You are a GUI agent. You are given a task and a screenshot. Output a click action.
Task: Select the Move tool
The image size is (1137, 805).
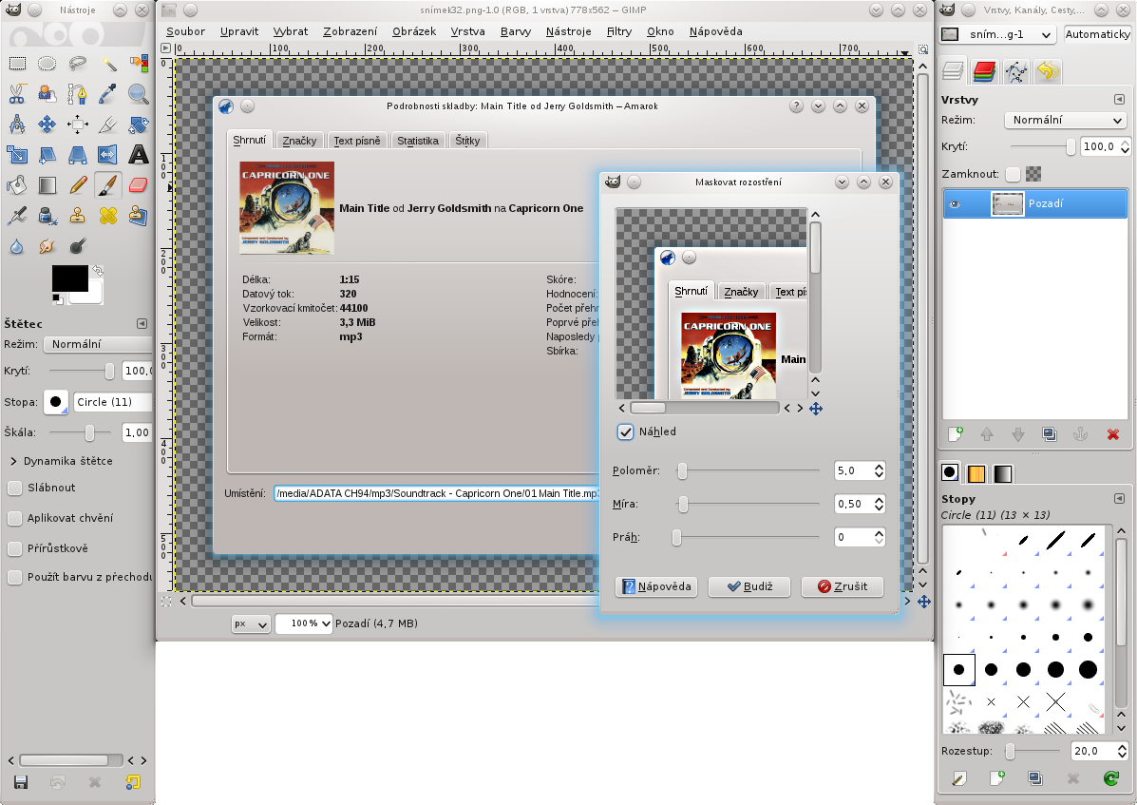(47, 124)
